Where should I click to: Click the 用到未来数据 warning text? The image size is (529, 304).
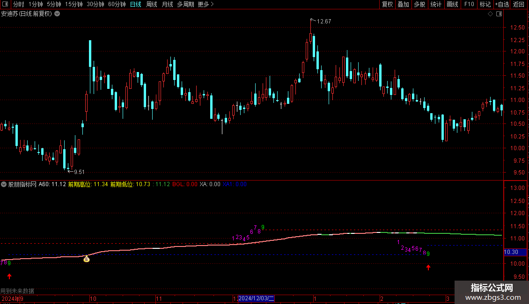coord(17,291)
